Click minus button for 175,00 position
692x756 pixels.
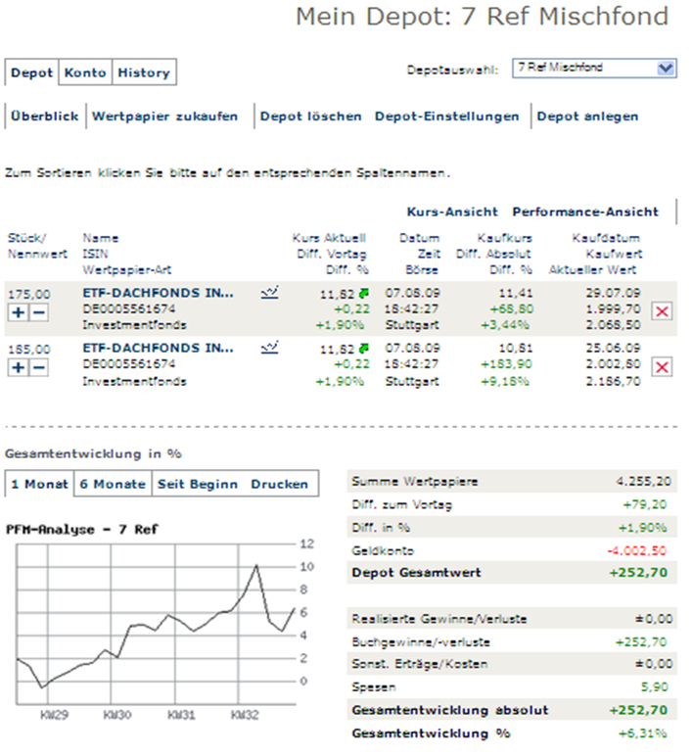tap(37, 311)
